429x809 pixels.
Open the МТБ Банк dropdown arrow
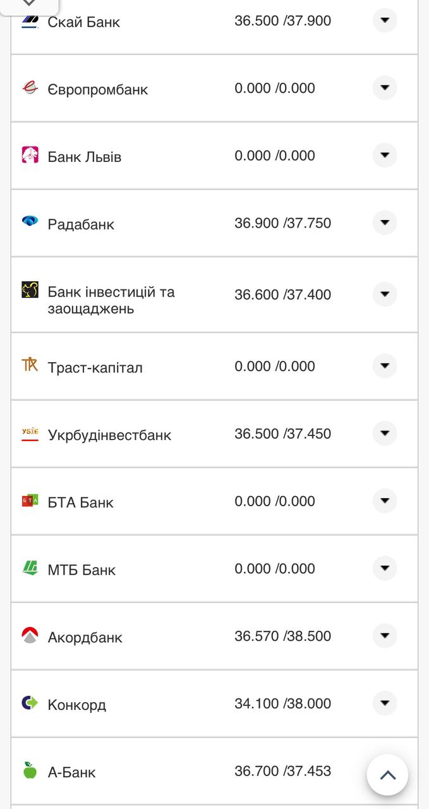pos(384,568)
